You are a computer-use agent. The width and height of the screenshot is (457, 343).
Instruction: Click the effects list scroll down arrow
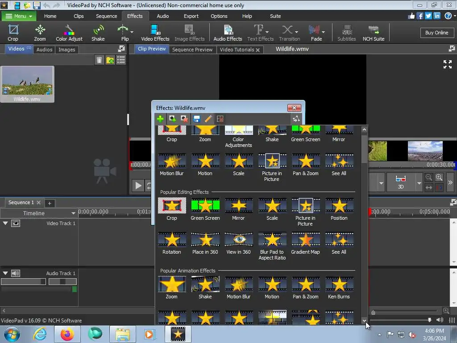364,321
